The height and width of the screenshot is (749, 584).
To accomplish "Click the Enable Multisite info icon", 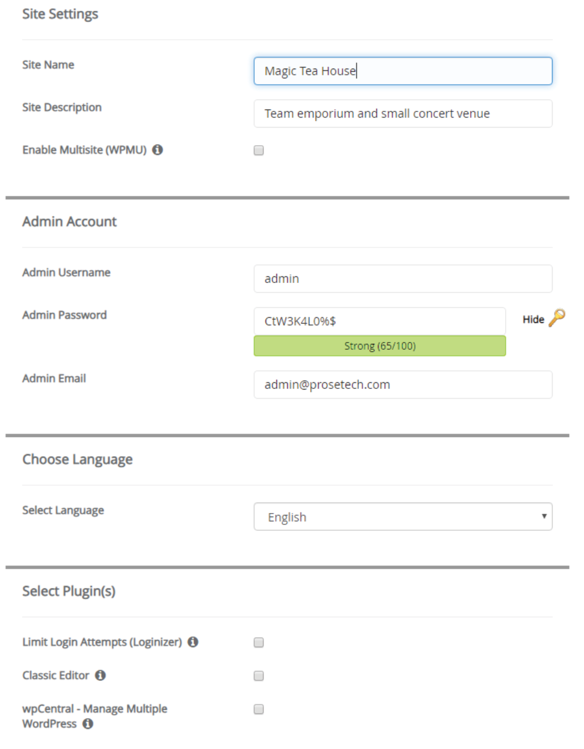I will pyautogui.click(x=158, y=150).
